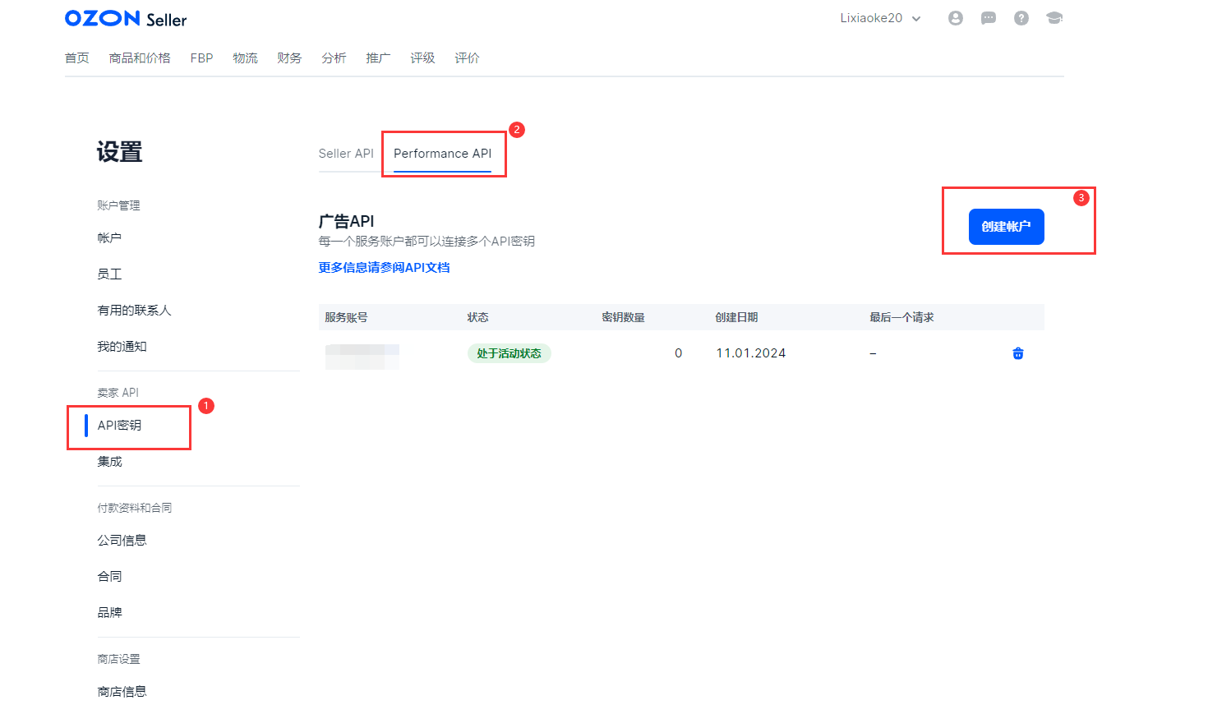Go to 公司信息 in the sidebar
1231x714 pixels.
click(x=122, y=541)
